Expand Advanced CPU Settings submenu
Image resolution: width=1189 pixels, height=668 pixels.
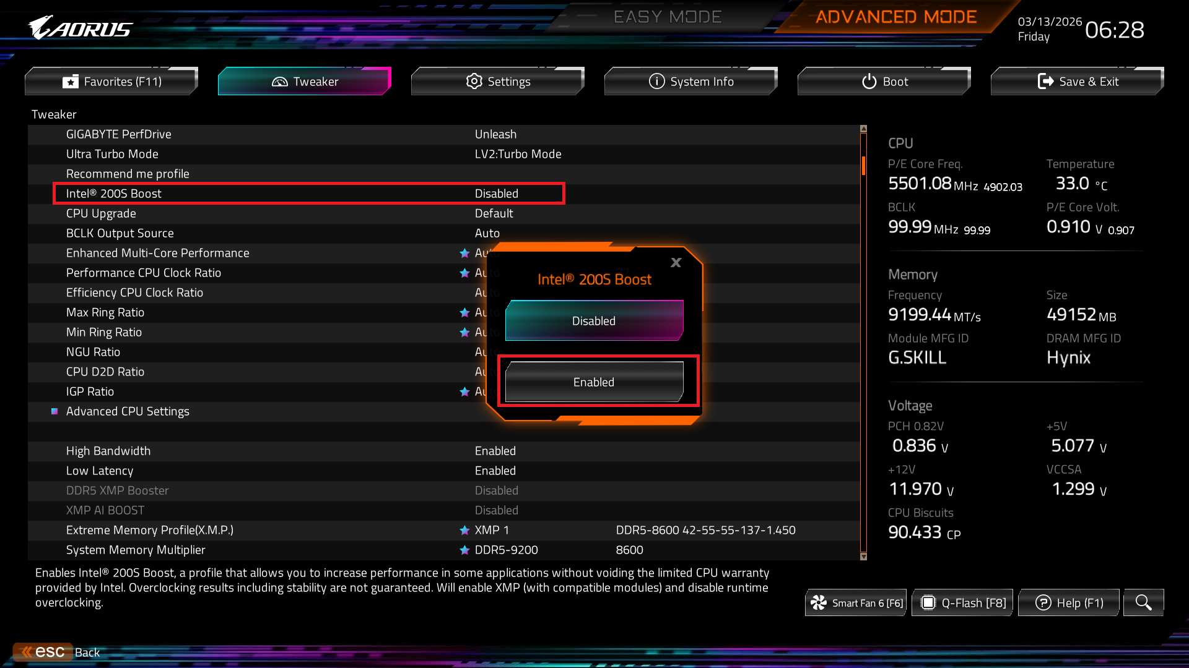[128, 411]
